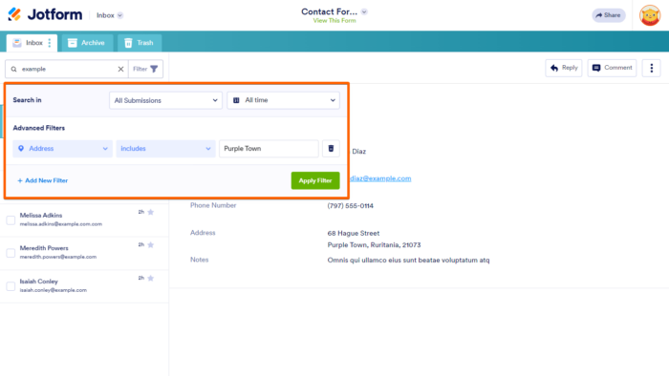Click the search magnifier icon
Screen dimensions: 669x376
14,69
